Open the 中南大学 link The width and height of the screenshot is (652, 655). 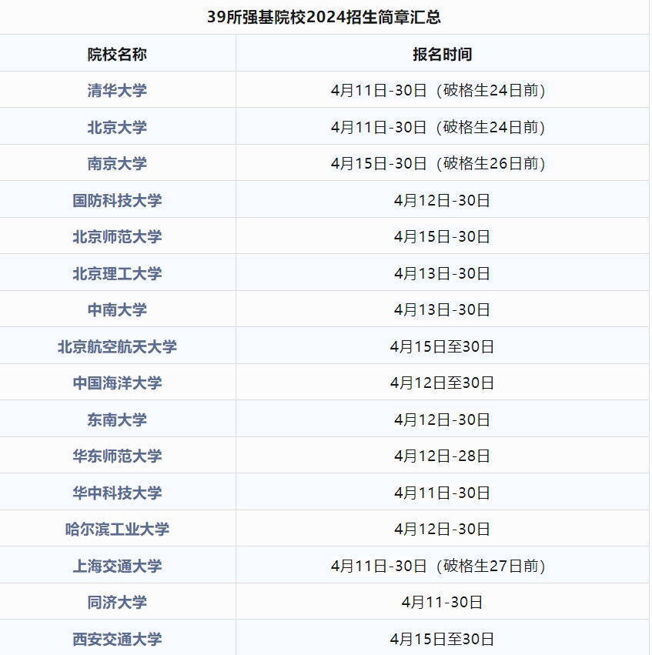[x=117, y=309]
